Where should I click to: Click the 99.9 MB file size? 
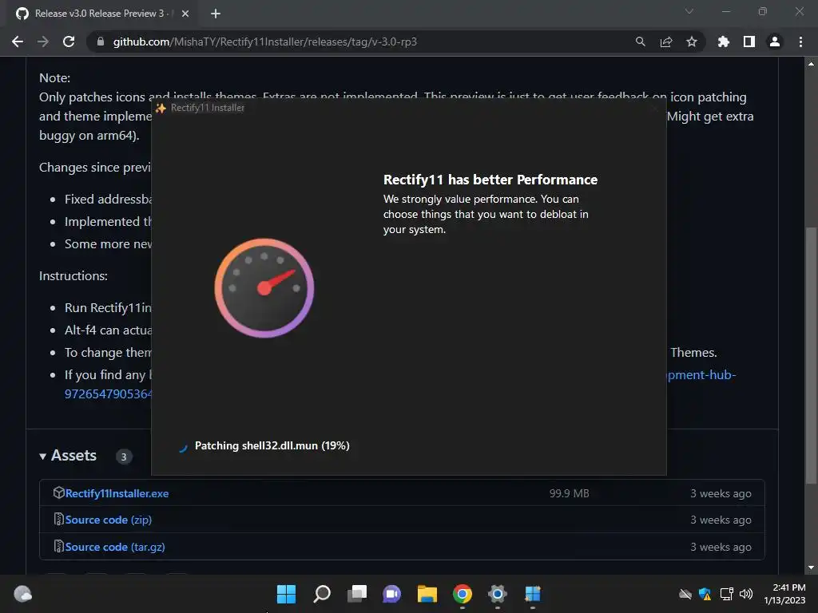coord(569,493)
